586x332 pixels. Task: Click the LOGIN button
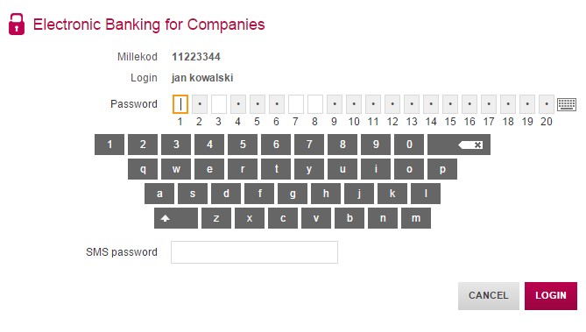[x=551, y=296]
